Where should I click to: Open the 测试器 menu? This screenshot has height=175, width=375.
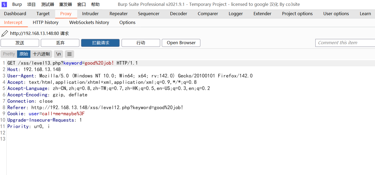click(x=48, y=5)
